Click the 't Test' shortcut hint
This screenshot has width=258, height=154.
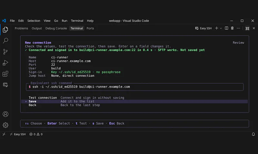pos(81,123)
